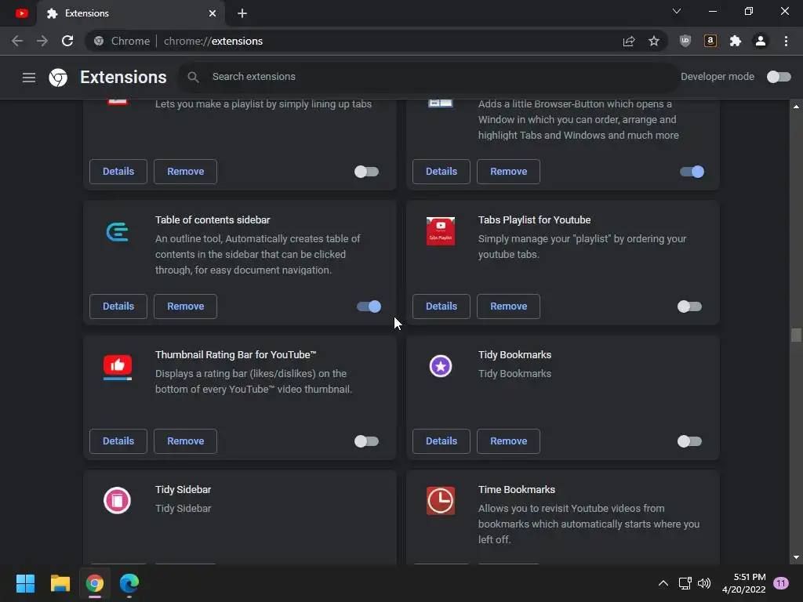This screenshot has height=602, width=803.
Task: Remove the playlist lining up tabs extension
Action: (185, 172)
